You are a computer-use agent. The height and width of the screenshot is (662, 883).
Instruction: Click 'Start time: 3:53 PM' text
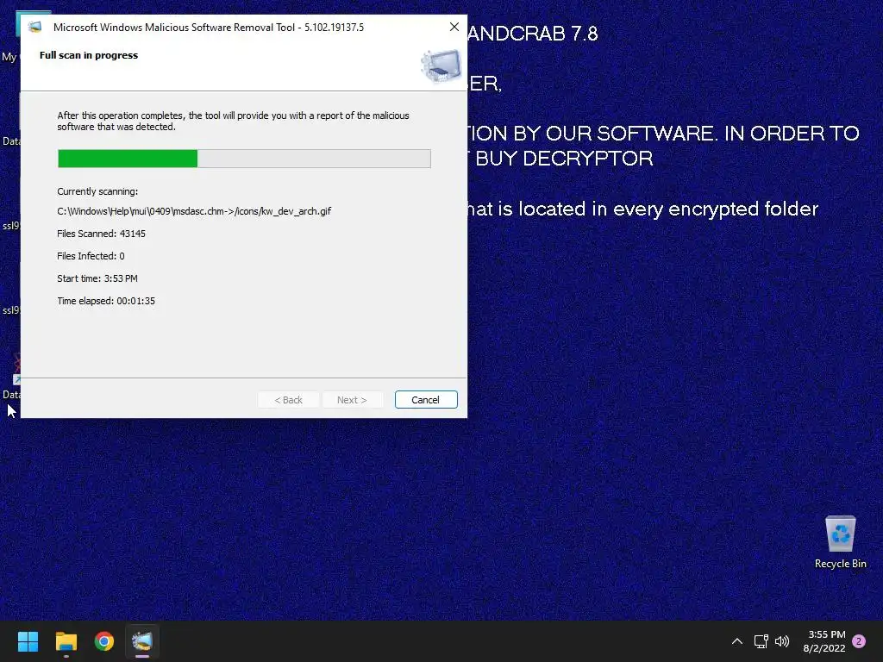coord(97,278)
